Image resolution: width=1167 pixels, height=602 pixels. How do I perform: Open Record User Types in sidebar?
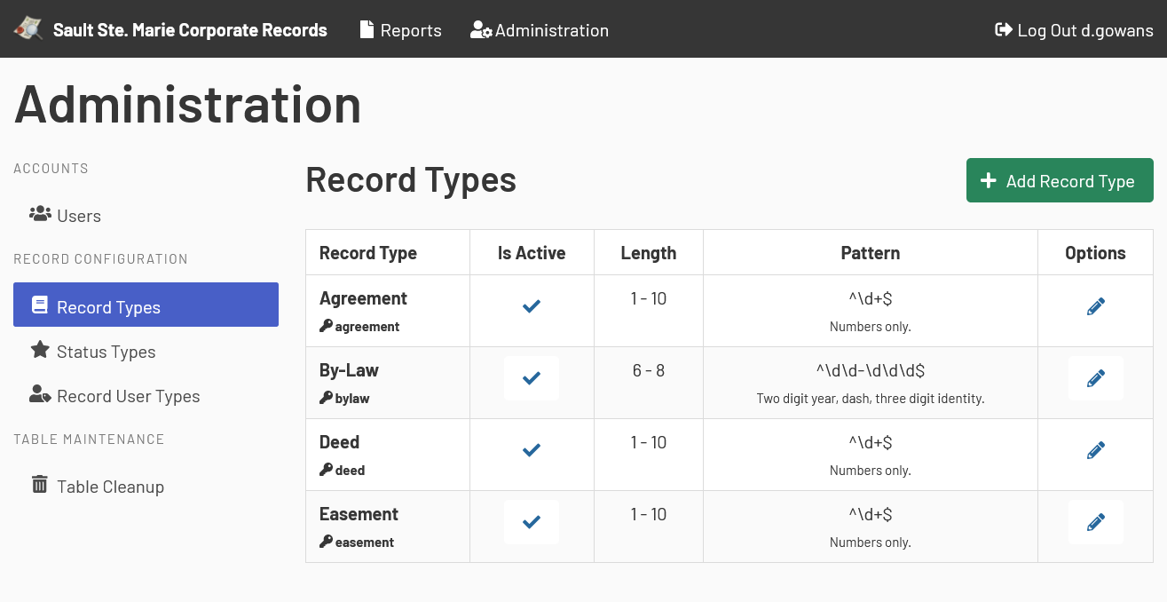(146, 396)
